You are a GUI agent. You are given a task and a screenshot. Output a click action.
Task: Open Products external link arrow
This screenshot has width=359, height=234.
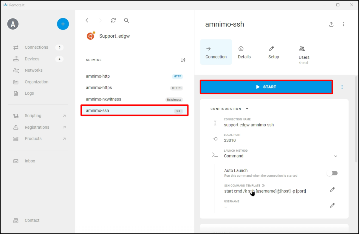point(64,139)
